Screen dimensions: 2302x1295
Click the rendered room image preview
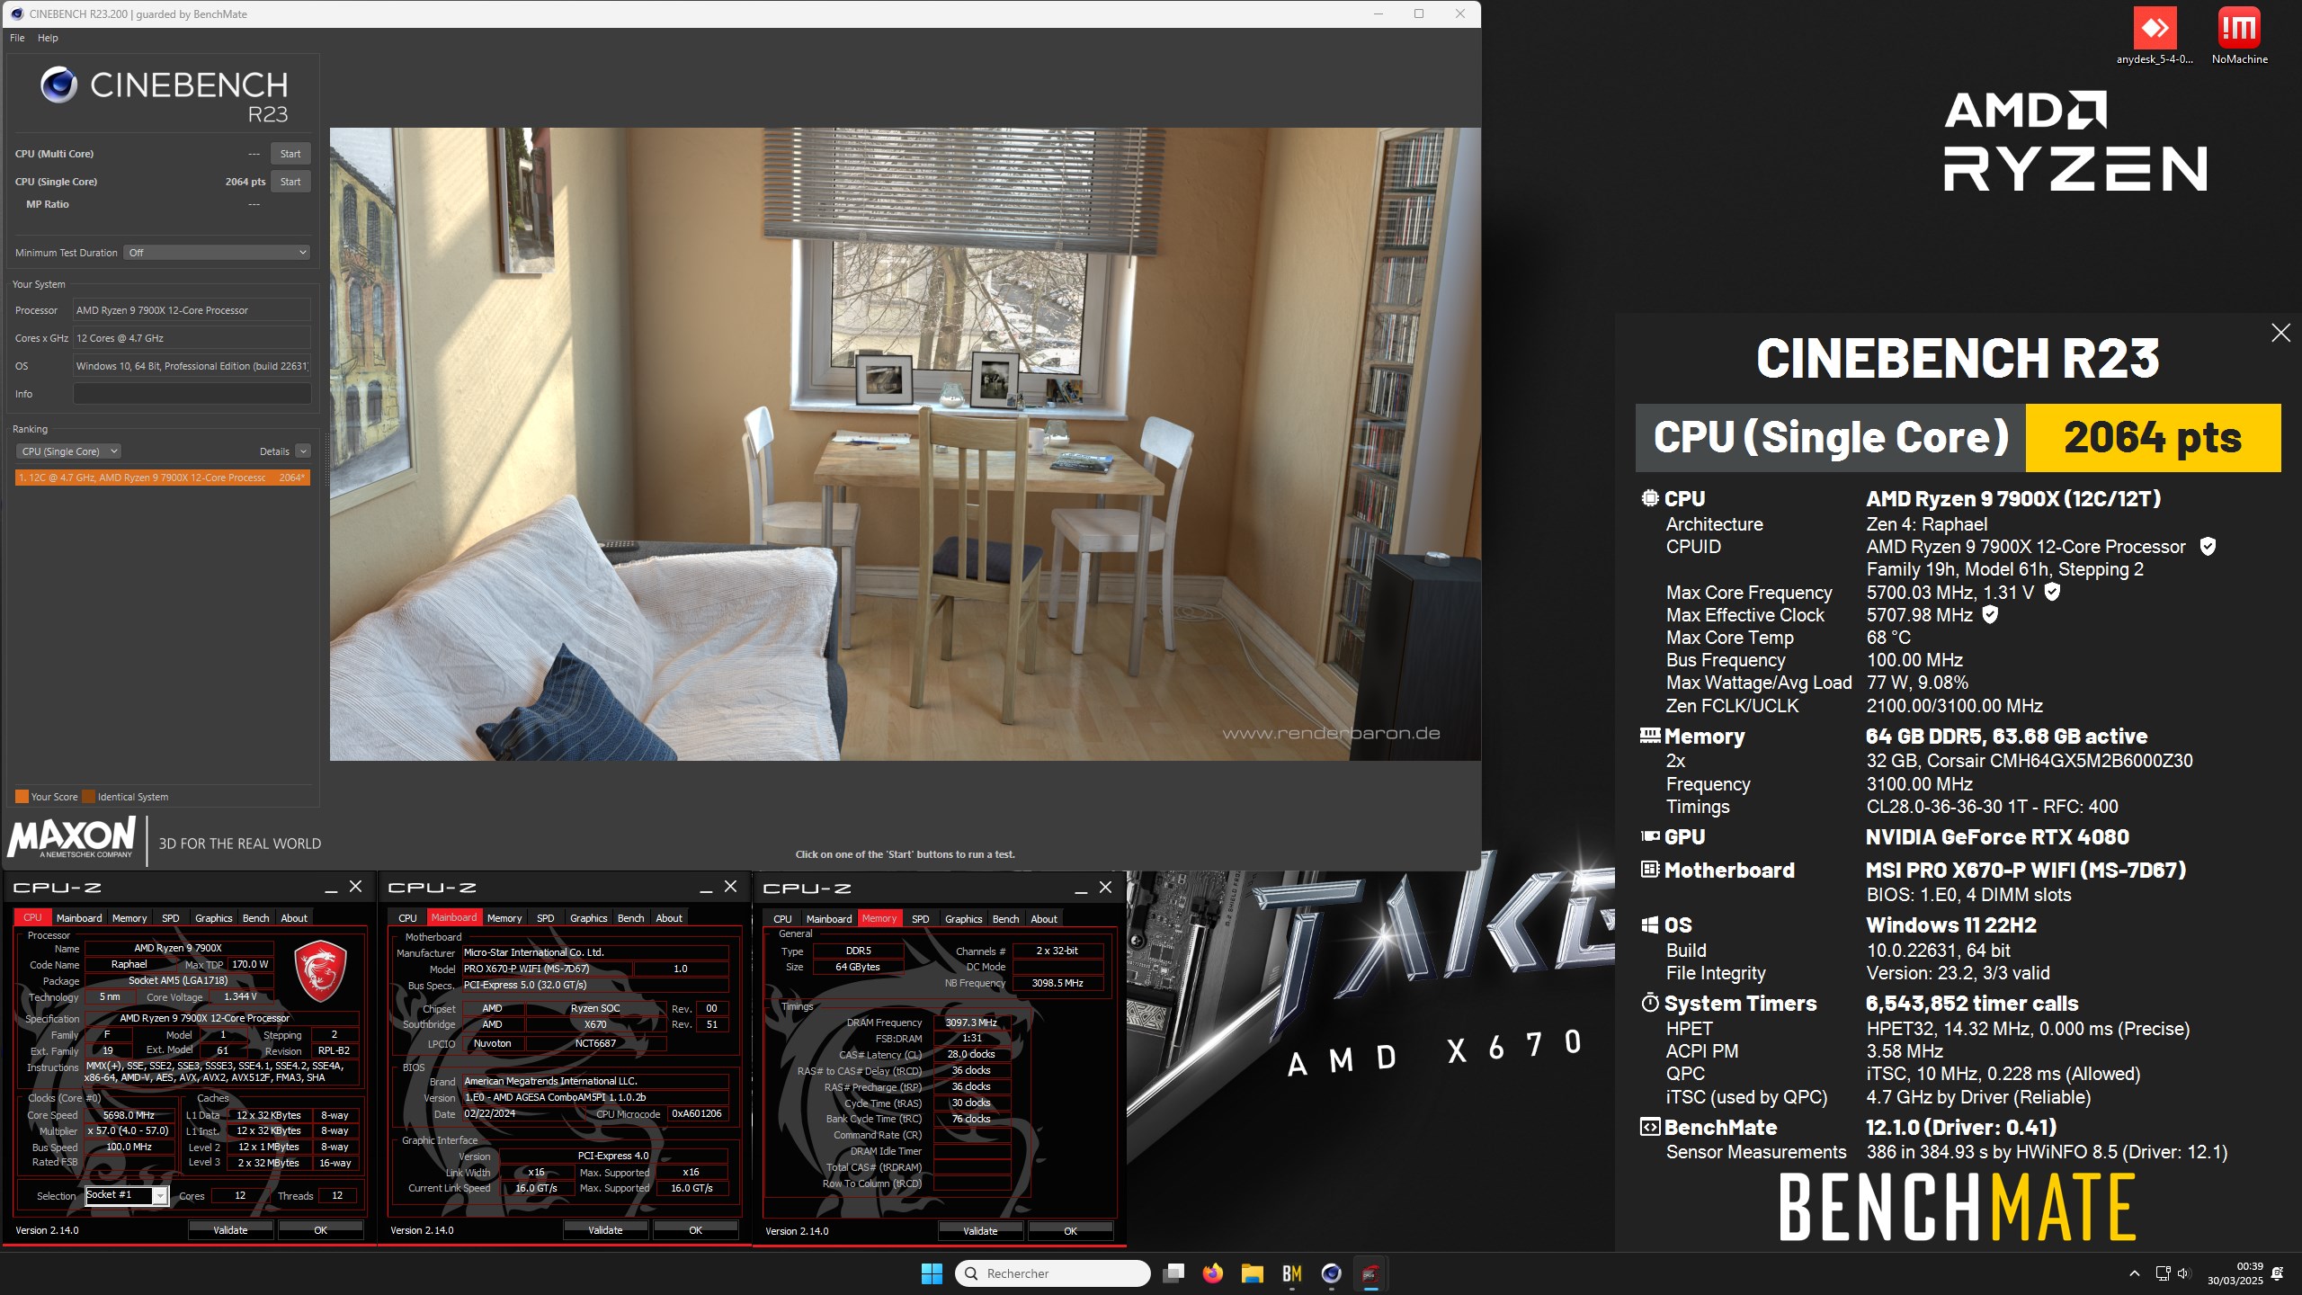coord(905,444)
